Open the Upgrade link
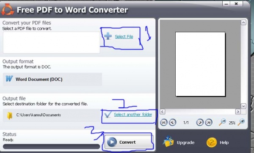 click(x=185, y=142)
